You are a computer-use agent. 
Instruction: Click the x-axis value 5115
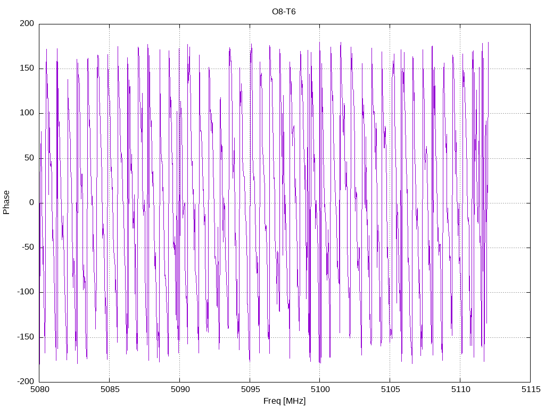point(531,389)
